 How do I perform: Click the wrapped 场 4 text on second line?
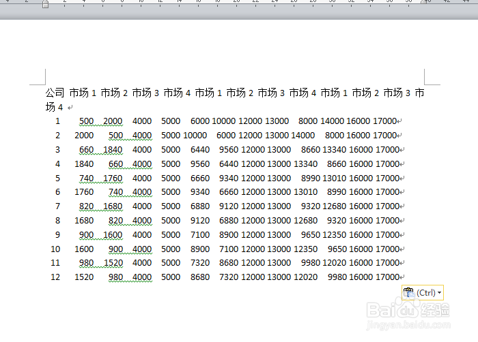54,107
